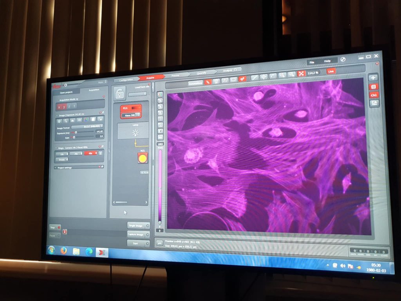
Task: Toggle the Ch1 channel button
Action: point(374,95)
